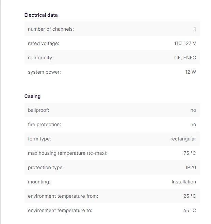The height and width of the screenshot is (224, 211).
Task: Click the environment temperature from label
Action: 63,196
